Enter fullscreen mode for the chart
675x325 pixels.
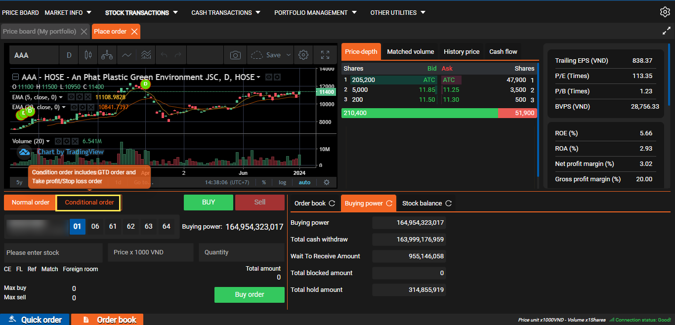325,55
